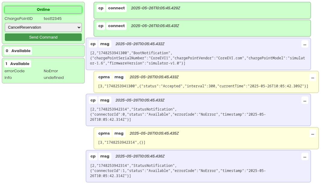This screenshot has height=184, width=321.
Task: Click the cpms badge on the empty reply message
Action: click(x=104, y=133)
